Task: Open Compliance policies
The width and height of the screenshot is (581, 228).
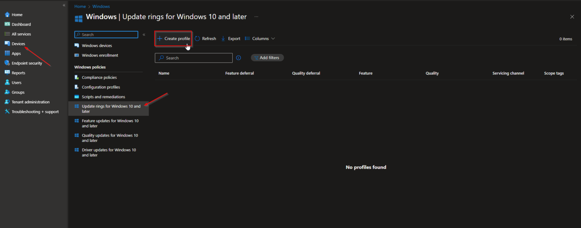Action: [x=99, y=77]
